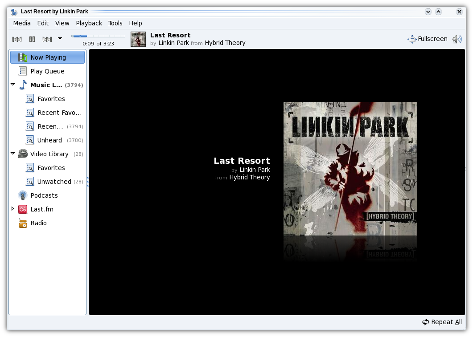Open the Unwatched (28) playlist
Image resolution: width=473 pixels, height=337 pixels.
pyautogui.click(x=54, y=182)
